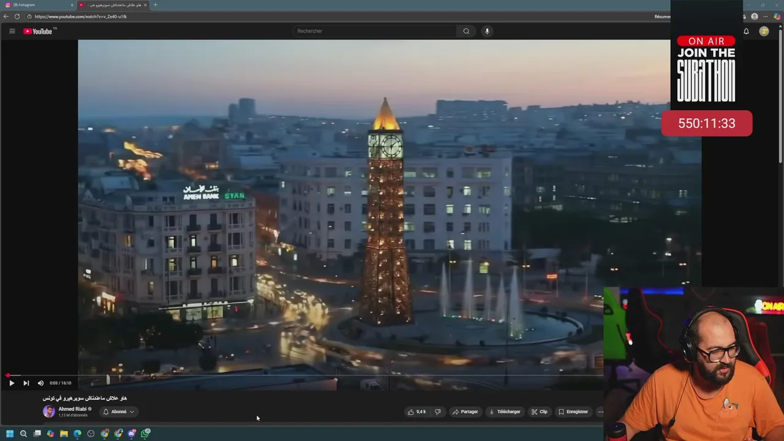
Task: Open Task View on the taskbar
Action: [37, 434]
